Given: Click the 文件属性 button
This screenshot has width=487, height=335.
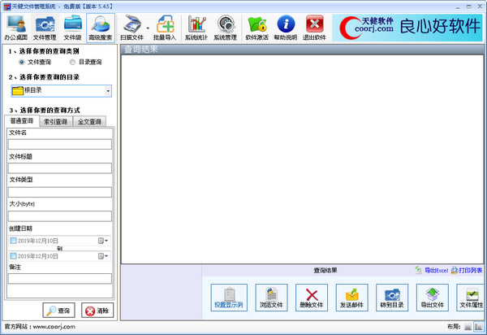Looking at the screenshot, I should pos(471,298).
